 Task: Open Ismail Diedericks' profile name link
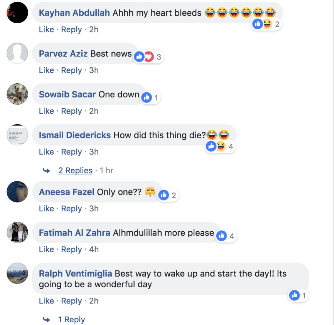pyautogui.click(x=75, y=135)
